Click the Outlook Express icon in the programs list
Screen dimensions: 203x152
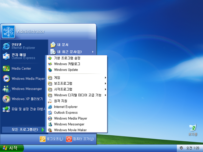coord(50,113)
